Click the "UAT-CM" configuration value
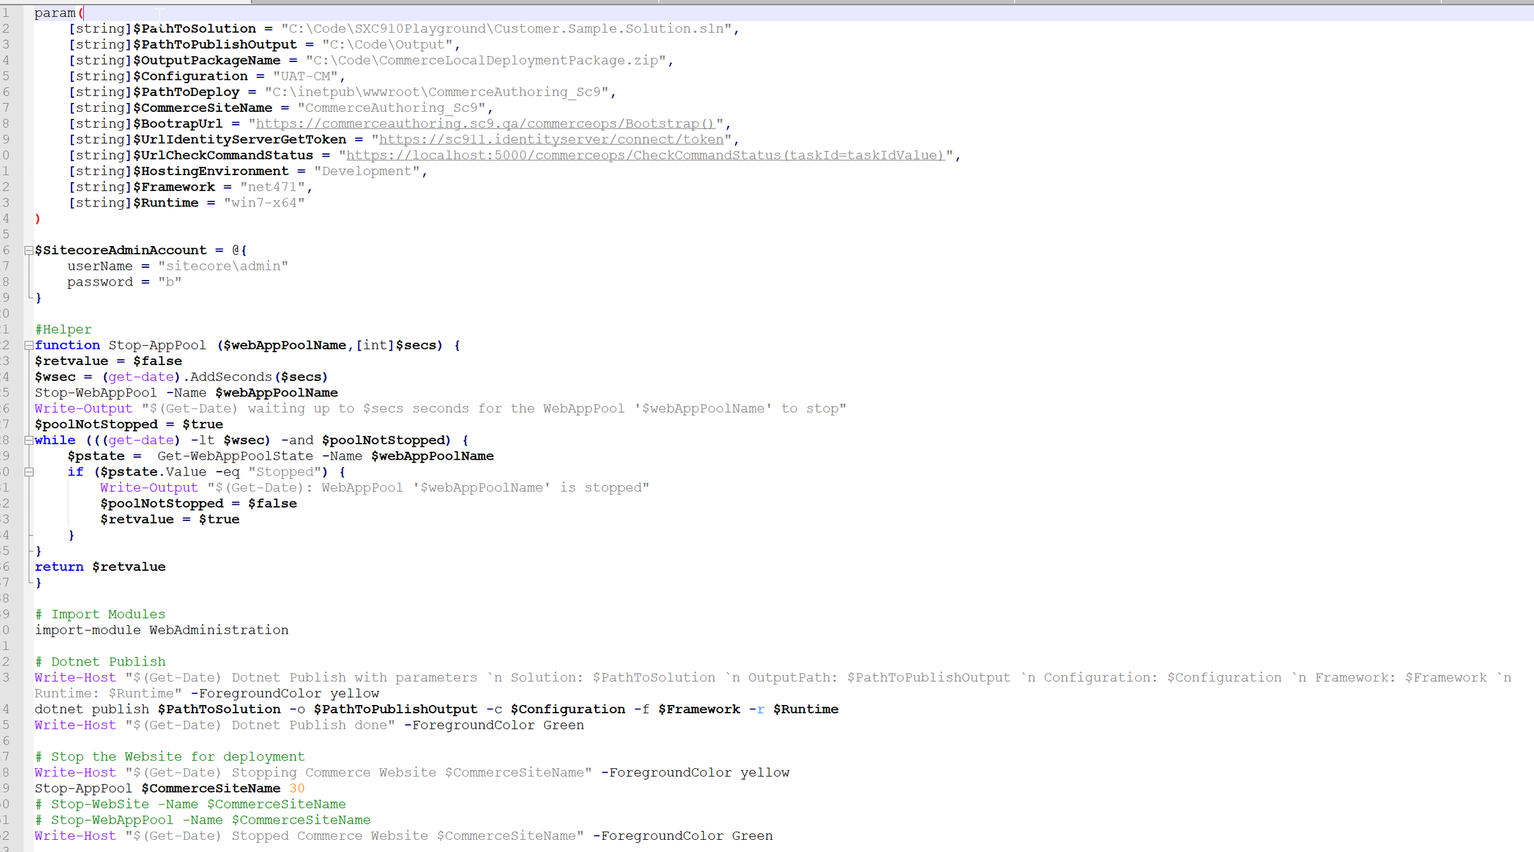 (305, 76)
